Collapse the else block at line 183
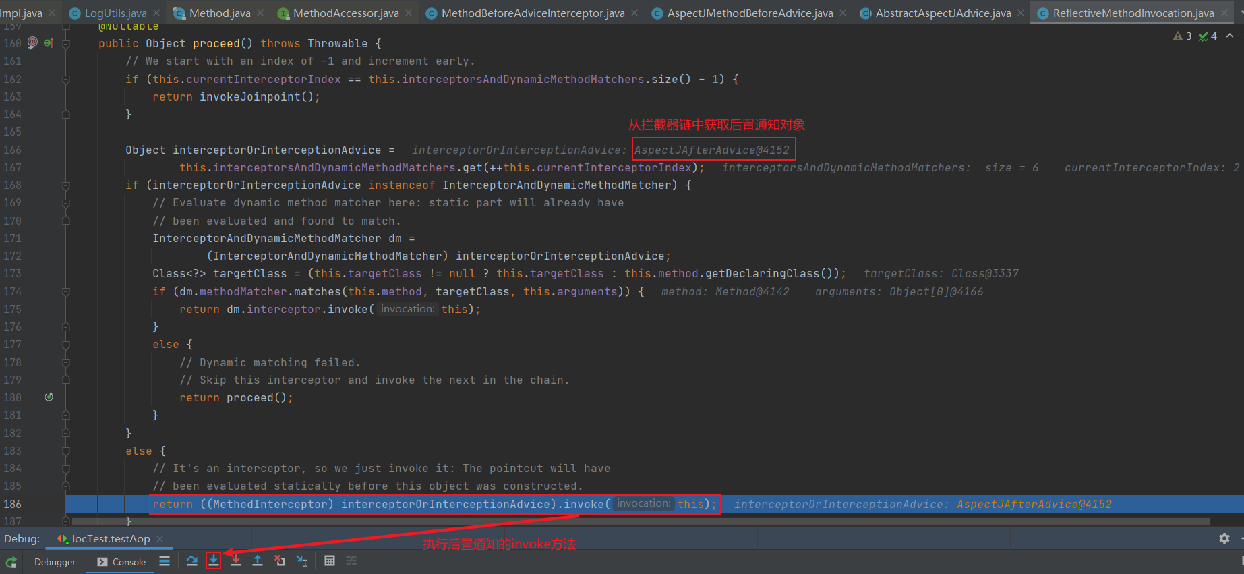The width and height of the screenshot is (1244, 574). pyautogui.click(x=66, y=451)
